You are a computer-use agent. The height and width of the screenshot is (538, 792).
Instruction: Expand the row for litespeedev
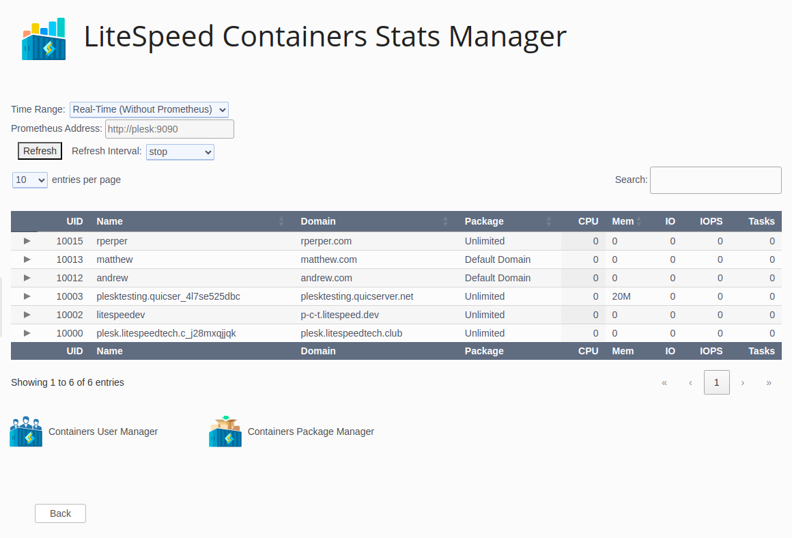click(26, 314)
